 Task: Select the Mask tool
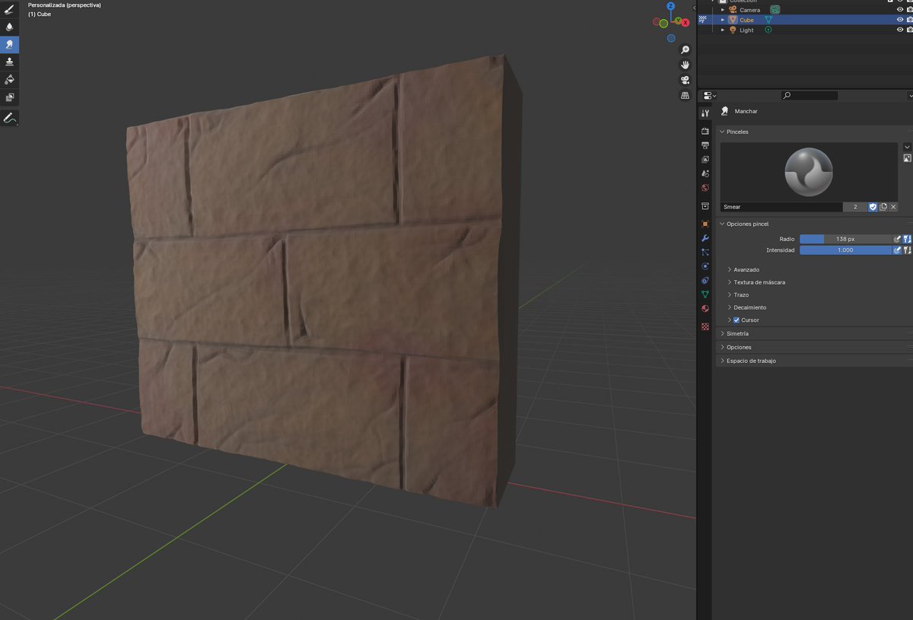click(x=10, y=97)
